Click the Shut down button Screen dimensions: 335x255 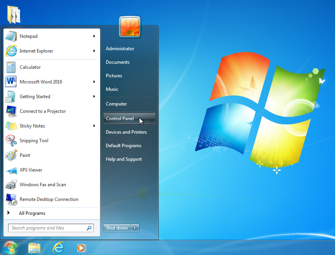(117, 228)
